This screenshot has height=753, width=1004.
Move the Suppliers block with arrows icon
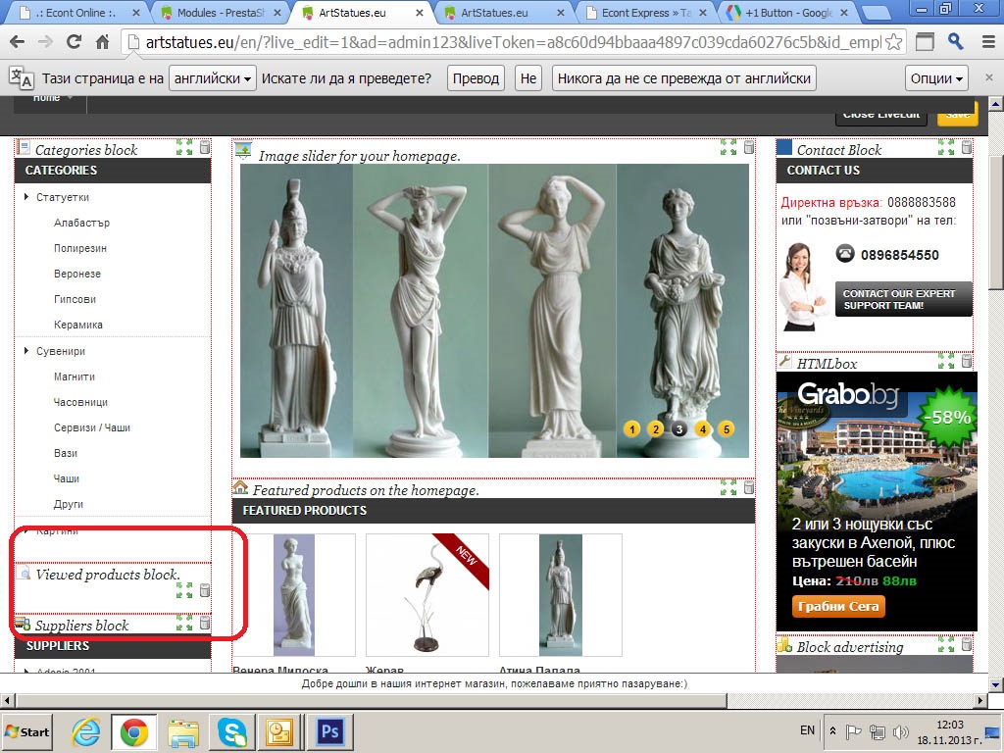(x=184, y=623)
